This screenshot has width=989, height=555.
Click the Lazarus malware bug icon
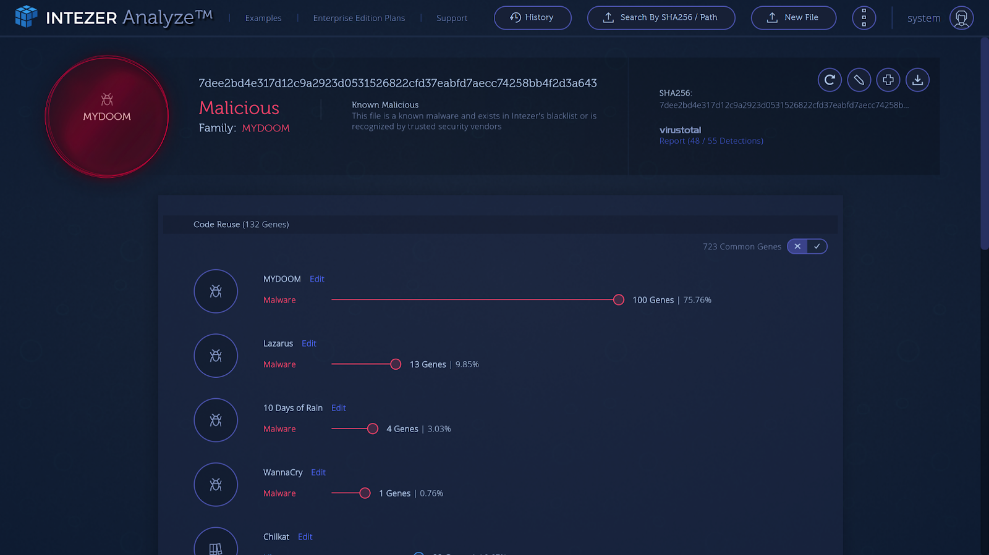click(x=216, y=356)
